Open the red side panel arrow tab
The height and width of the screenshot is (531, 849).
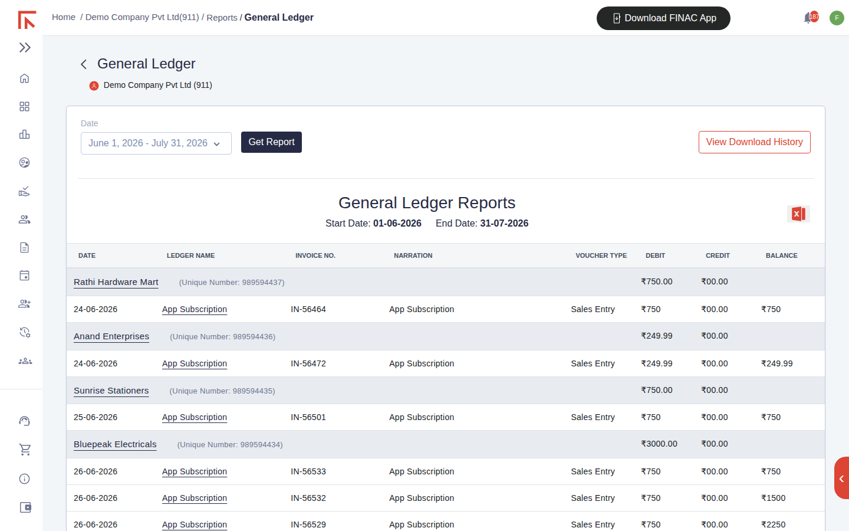point(841,478)
